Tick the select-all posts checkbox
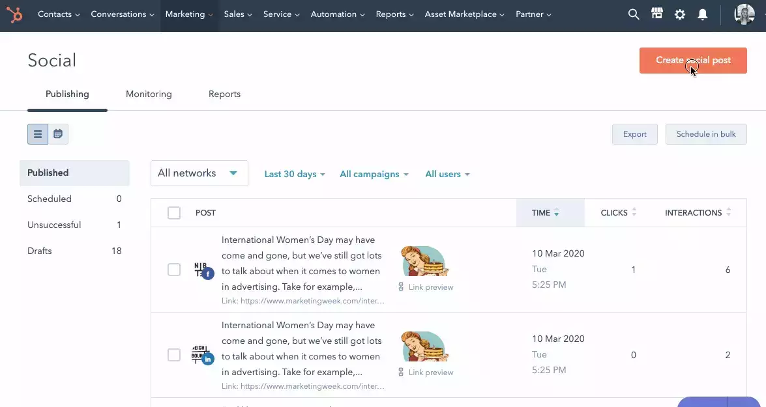 click(x=174, y=213)
